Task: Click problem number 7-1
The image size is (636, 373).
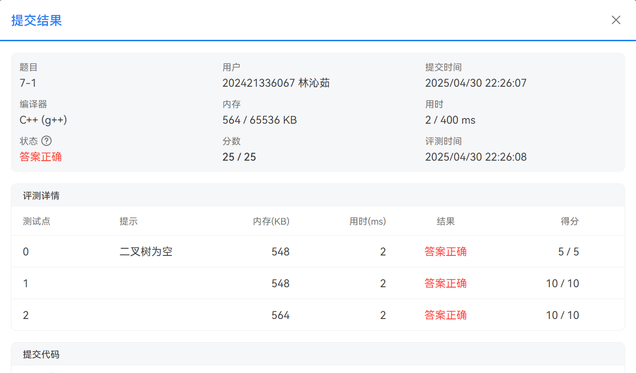Action: pos(28,83)
